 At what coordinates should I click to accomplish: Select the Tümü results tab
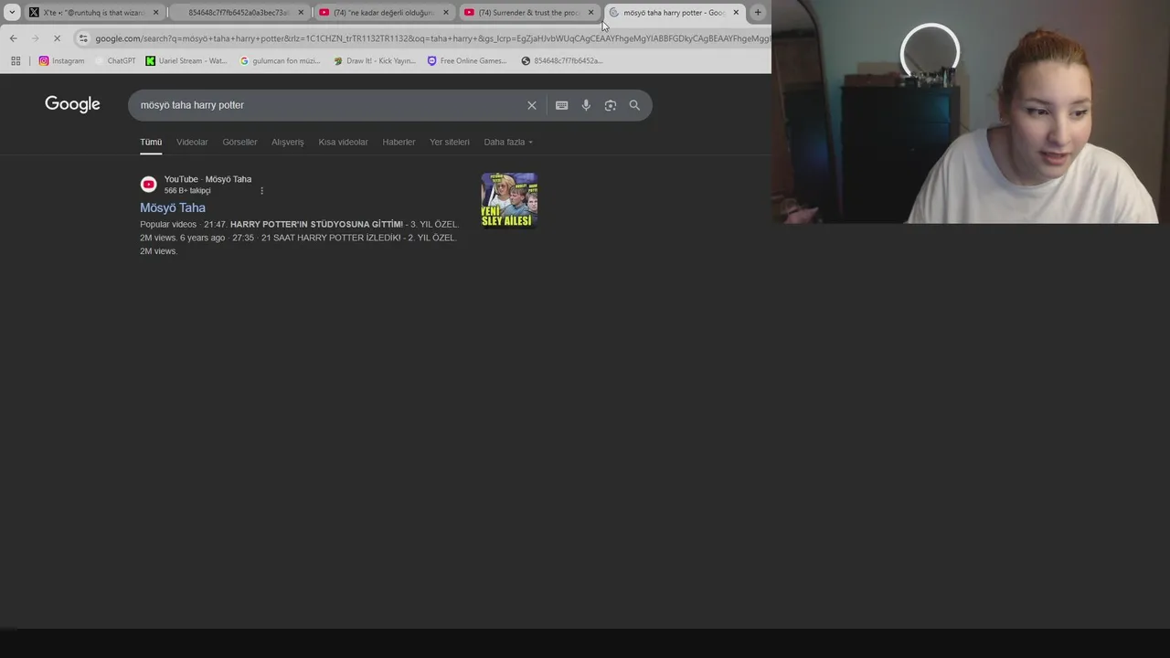tap(151, 142)
